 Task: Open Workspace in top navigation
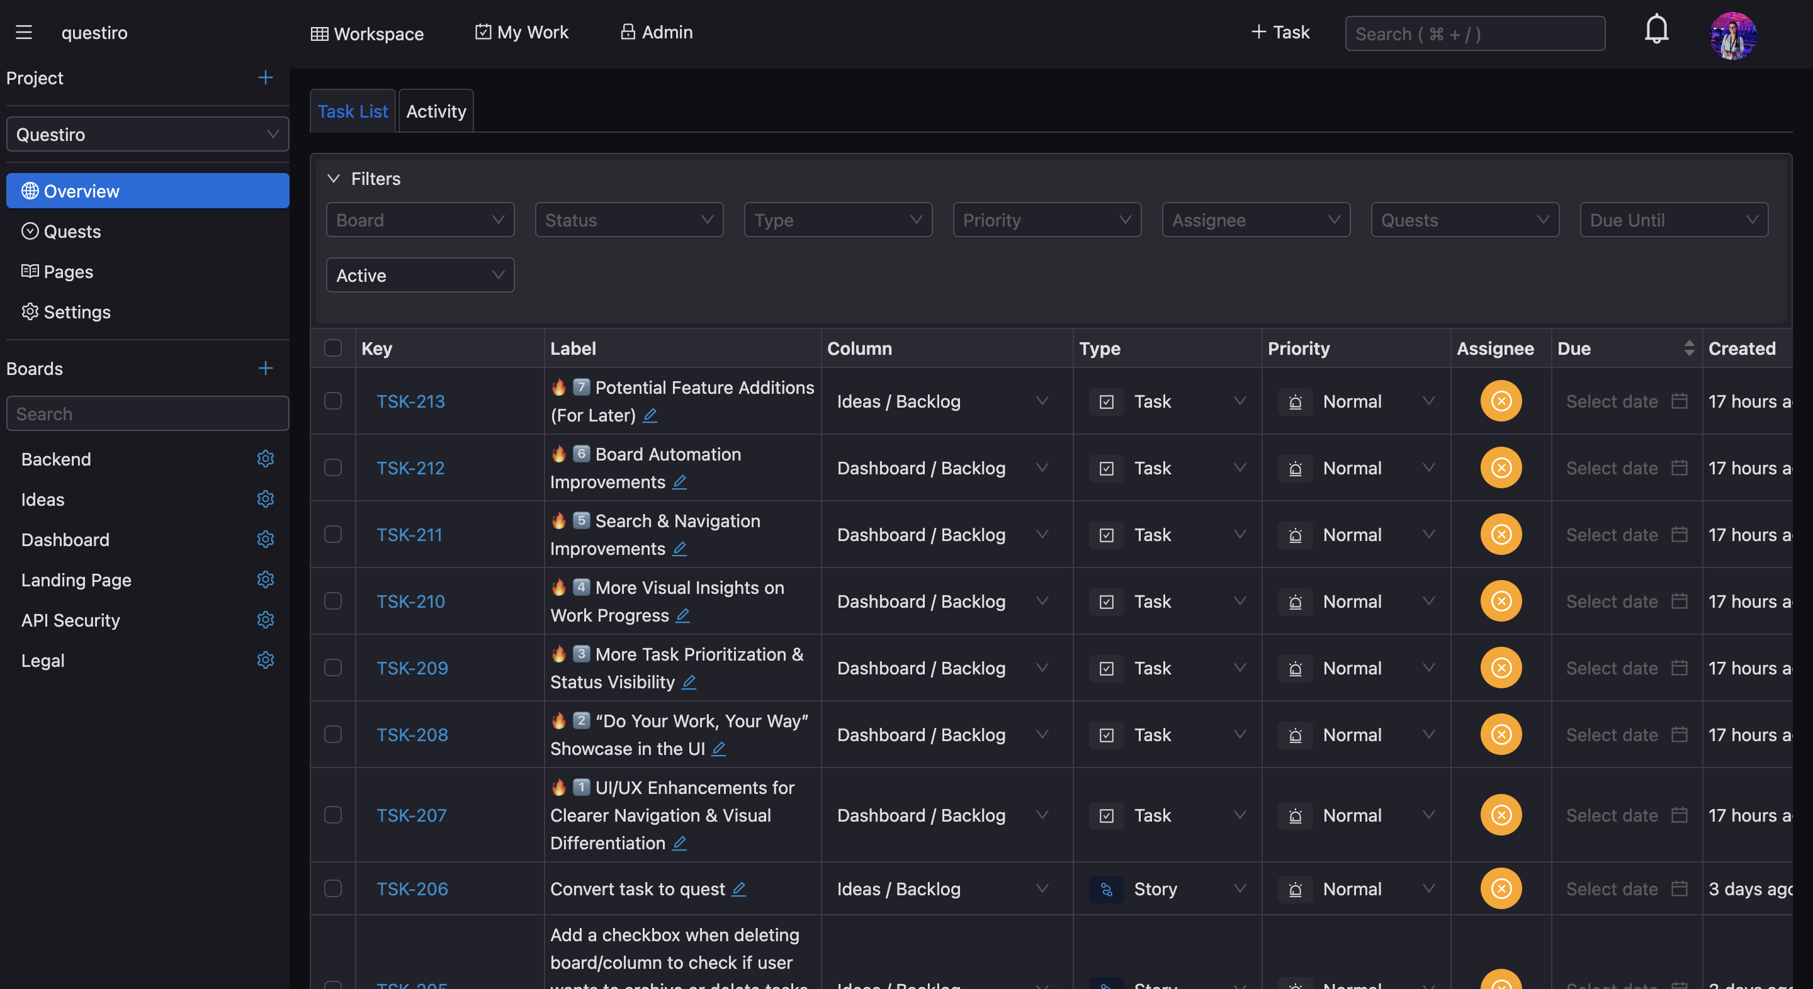click(x=366, y=33)
